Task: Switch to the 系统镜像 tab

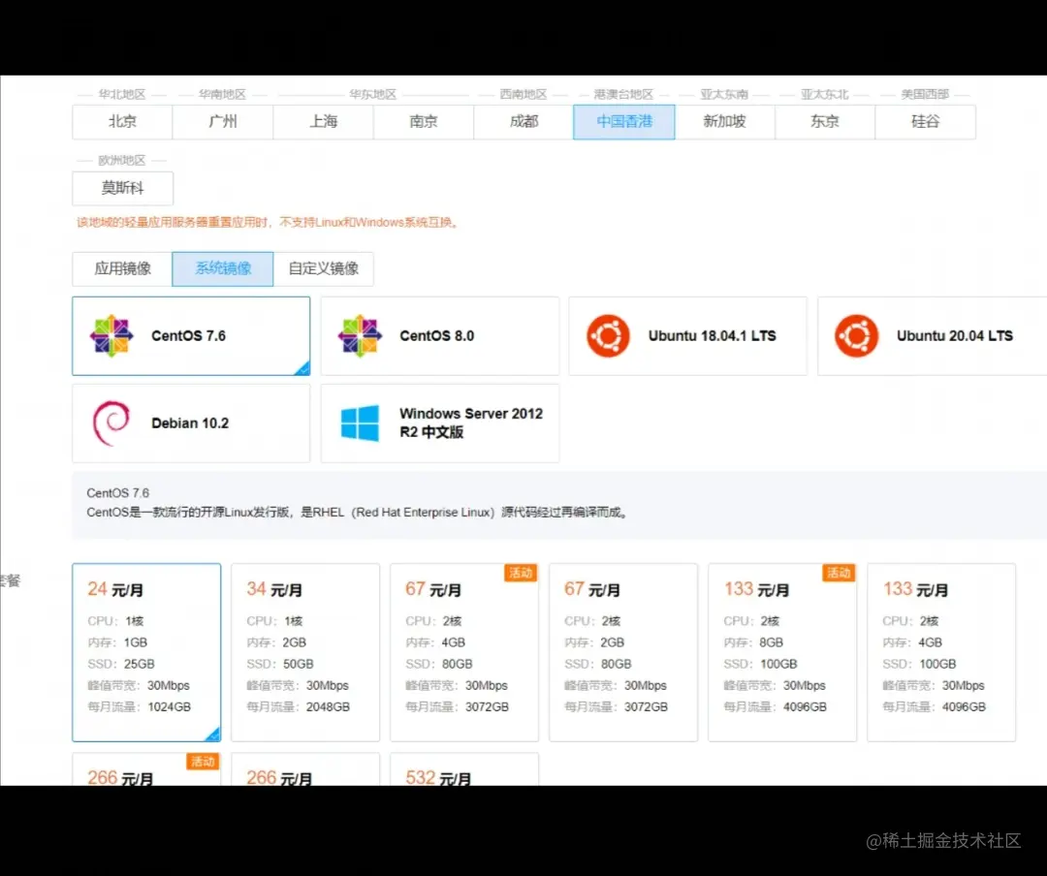Action: pos(222,268)
